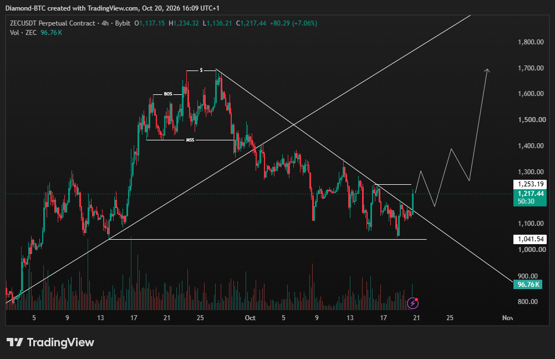555x359 pixels.
Task: Select the $ liquidity annotation at the top
Action: pyautogui.click(x=201, y=70)
